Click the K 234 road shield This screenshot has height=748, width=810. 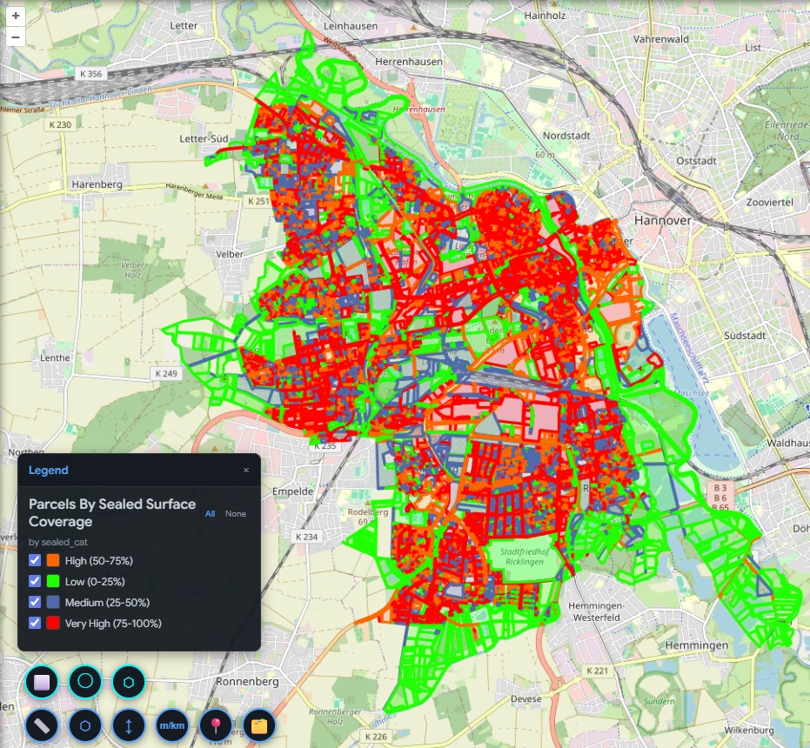[306, 537]
